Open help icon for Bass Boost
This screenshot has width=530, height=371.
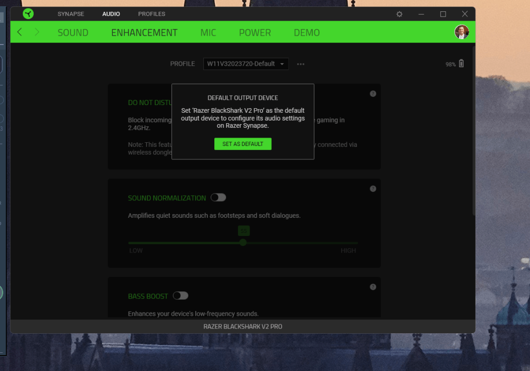[x=373, y=287]
